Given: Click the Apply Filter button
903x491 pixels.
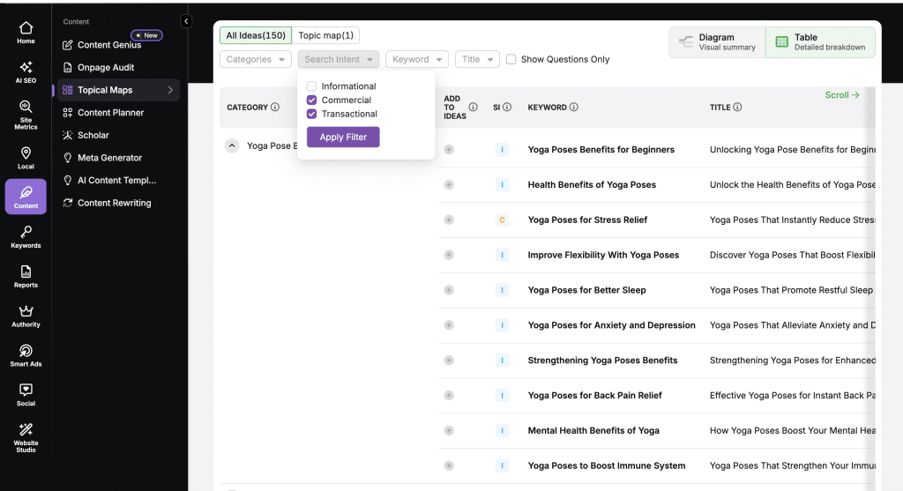Looking at the screenshot, I should tap(343, 138).
